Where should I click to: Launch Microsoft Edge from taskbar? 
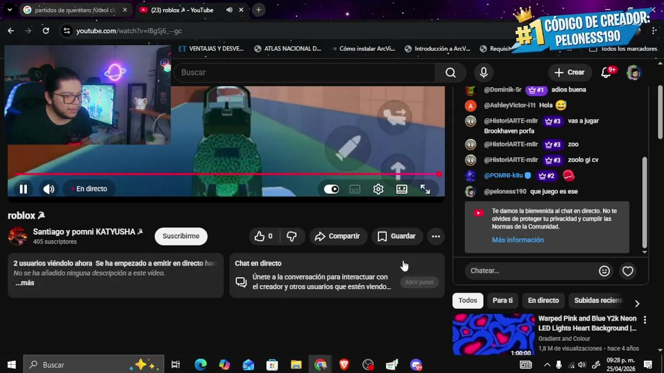200,365
